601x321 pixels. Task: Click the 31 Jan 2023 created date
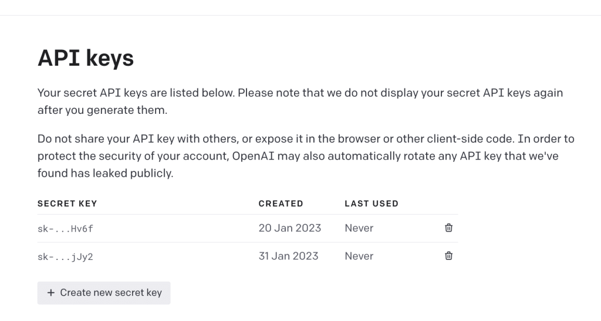pos(288,256)
